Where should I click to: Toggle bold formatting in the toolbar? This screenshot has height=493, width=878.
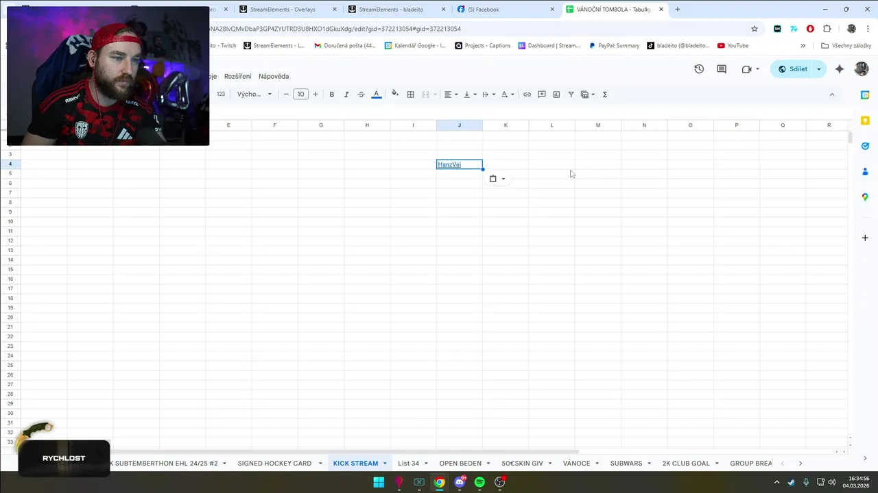coord(332,94)
